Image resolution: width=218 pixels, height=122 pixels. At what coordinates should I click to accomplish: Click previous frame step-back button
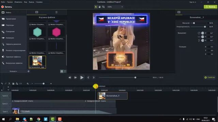point(69,78)
